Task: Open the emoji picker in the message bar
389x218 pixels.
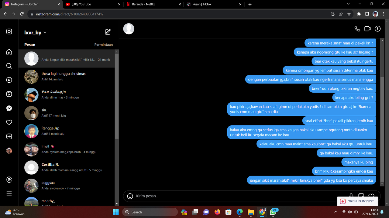Action: [130, 196]
